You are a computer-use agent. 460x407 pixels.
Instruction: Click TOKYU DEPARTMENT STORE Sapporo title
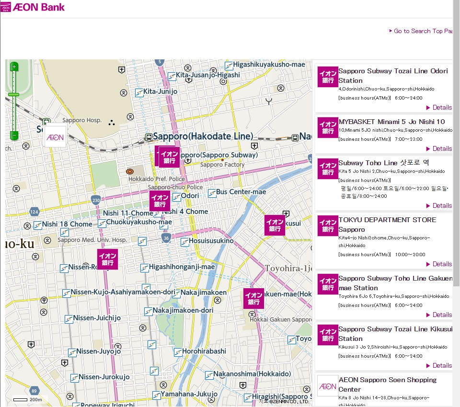point(387,225)
